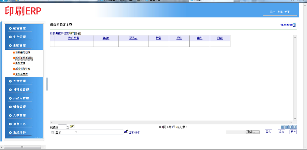Open the 财务管理 sidebar menu
This screenshot has height=150, width=307.
pyautogui.click(x=19, y=107)
